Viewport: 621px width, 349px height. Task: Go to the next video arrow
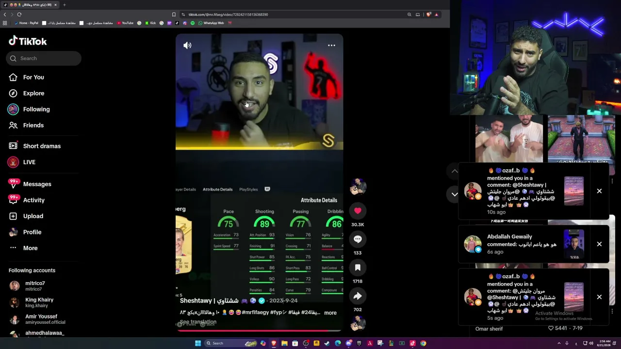click(x=455, y=194)
